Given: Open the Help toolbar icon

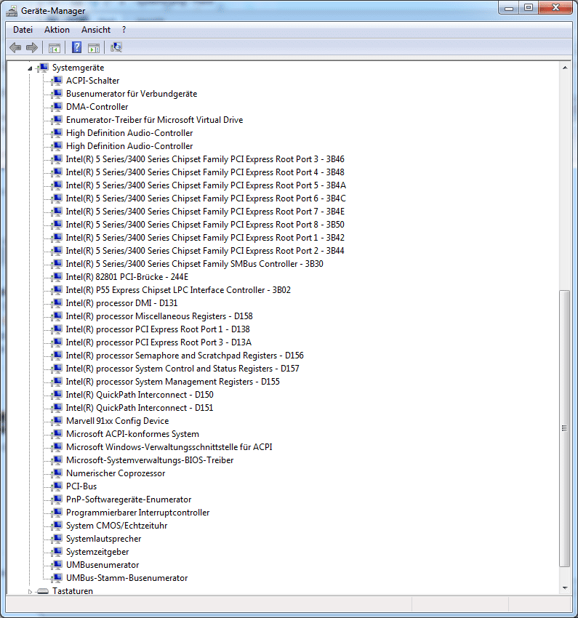Looking at the screenshot, I should 77,48.
